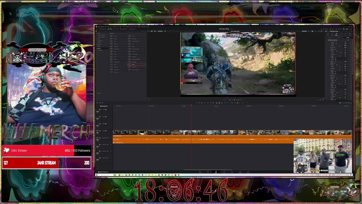Click the Insert Clip toolbar icon
The width and height of the screenshot is (362, 204).
(x=208, y=103)
